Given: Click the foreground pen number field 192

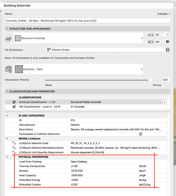Looking at the screenshot, I should [x=157, y=35].
